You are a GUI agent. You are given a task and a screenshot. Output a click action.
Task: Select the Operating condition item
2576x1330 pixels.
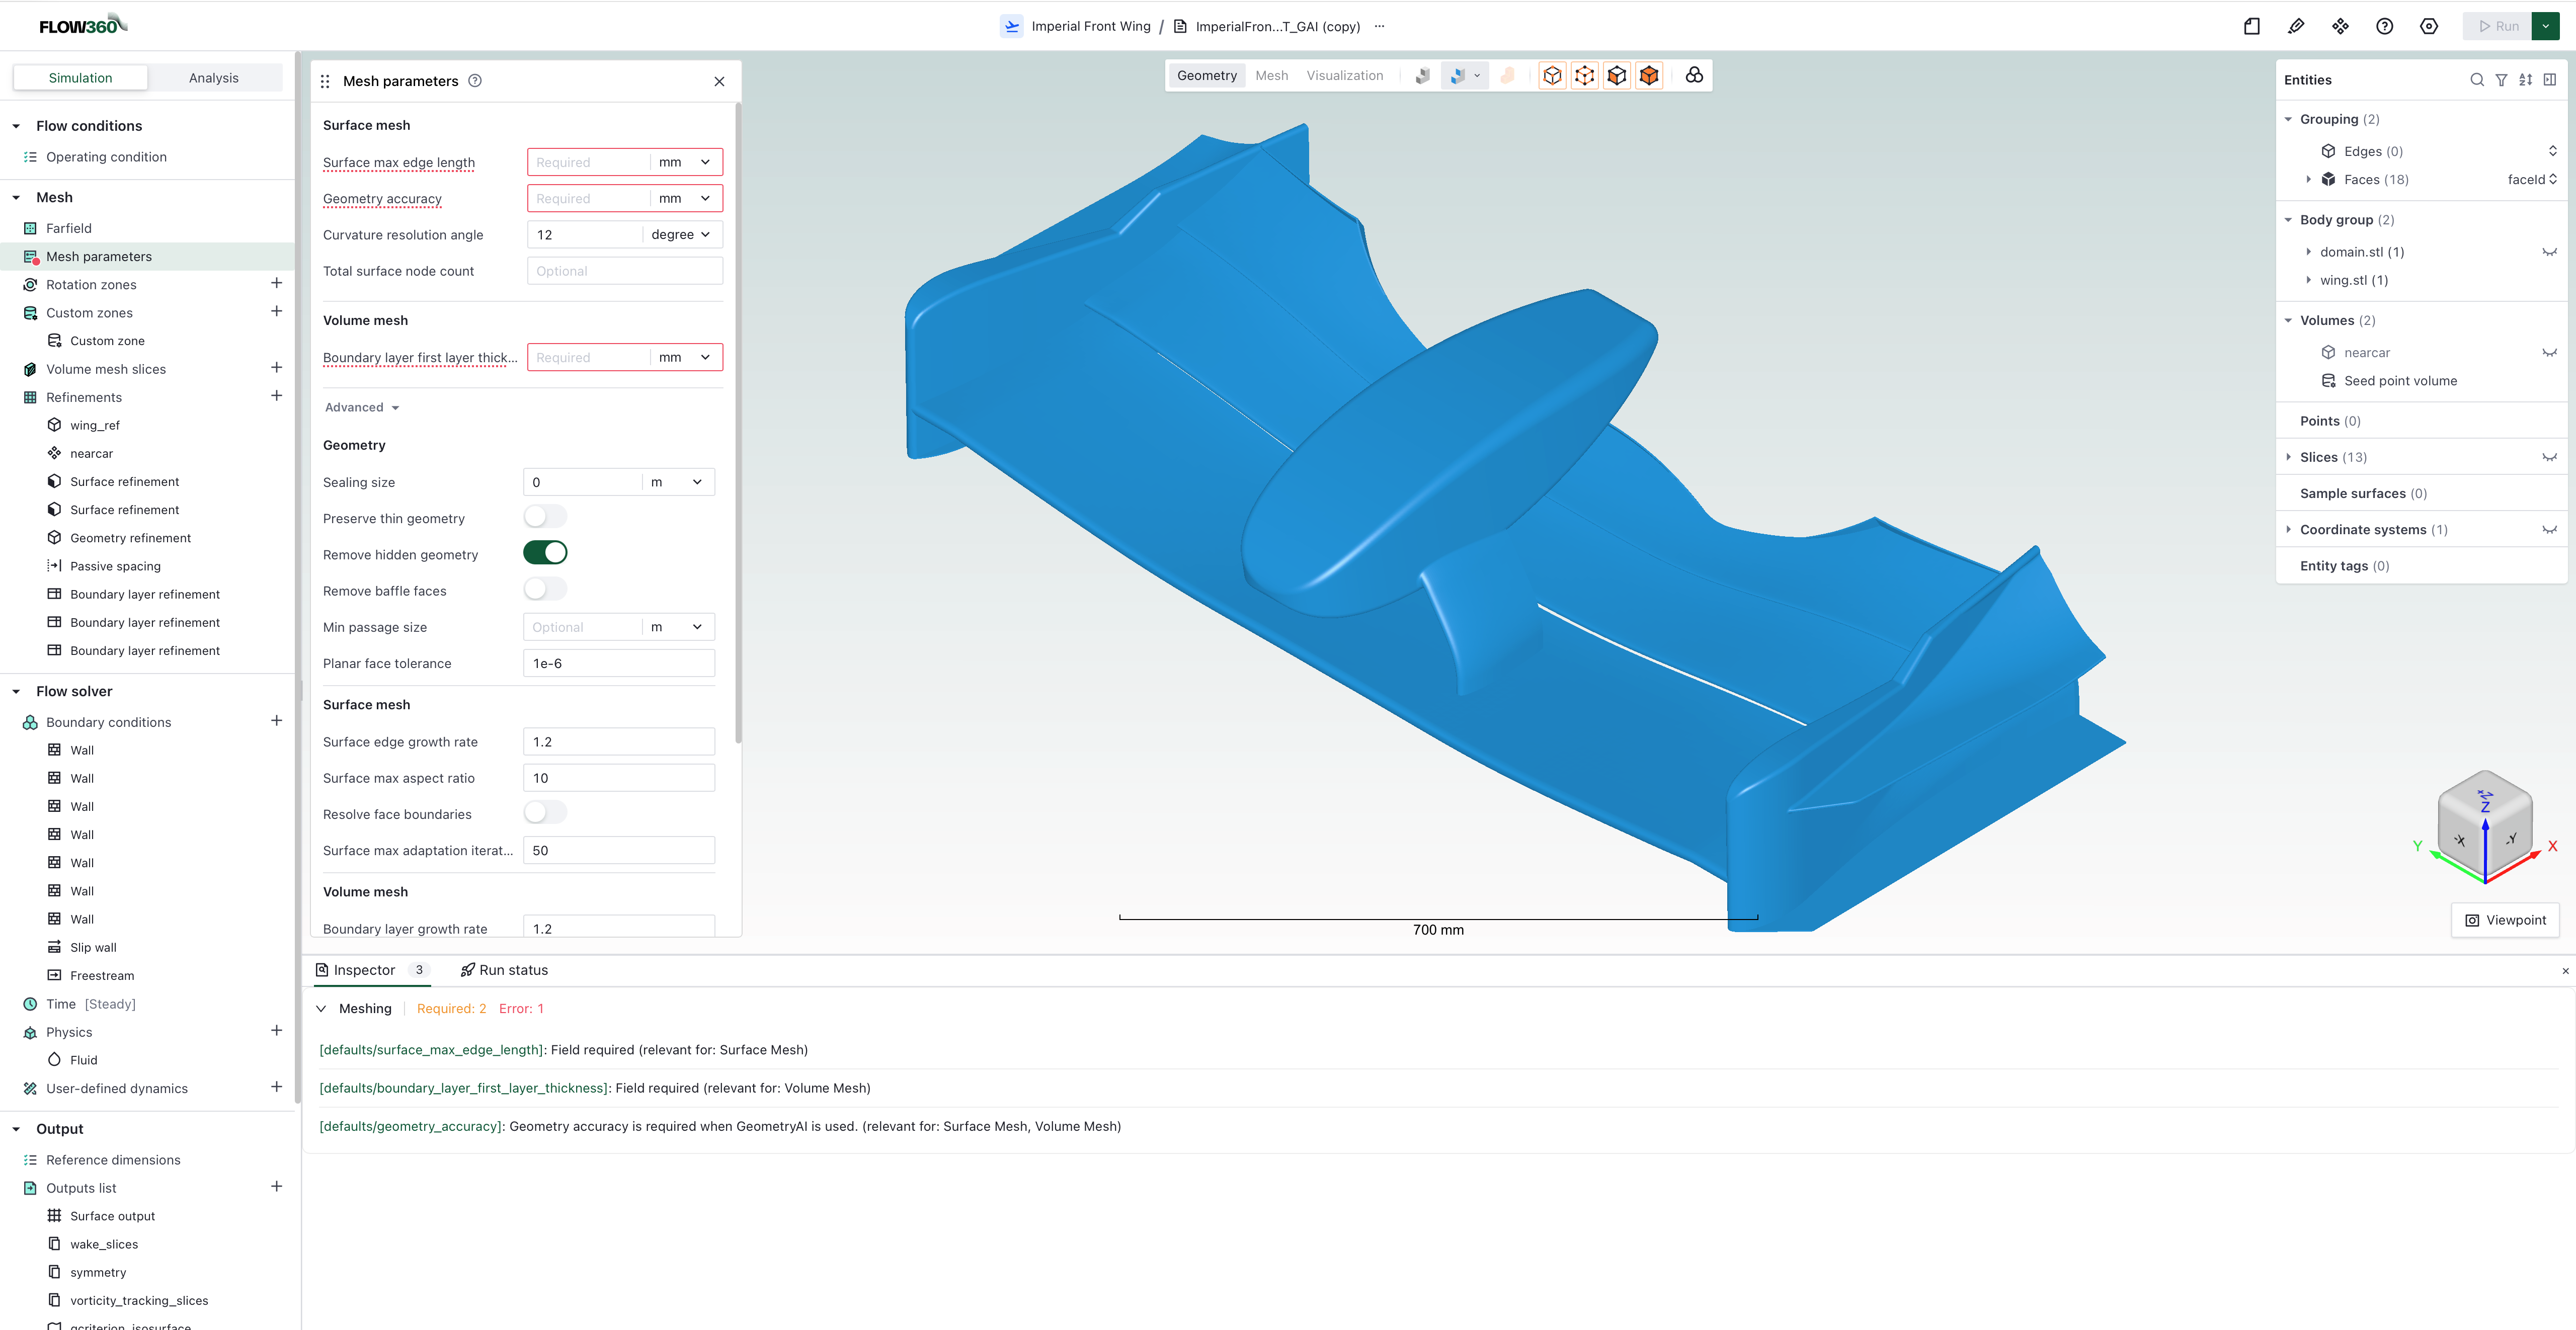click(106, 157)
